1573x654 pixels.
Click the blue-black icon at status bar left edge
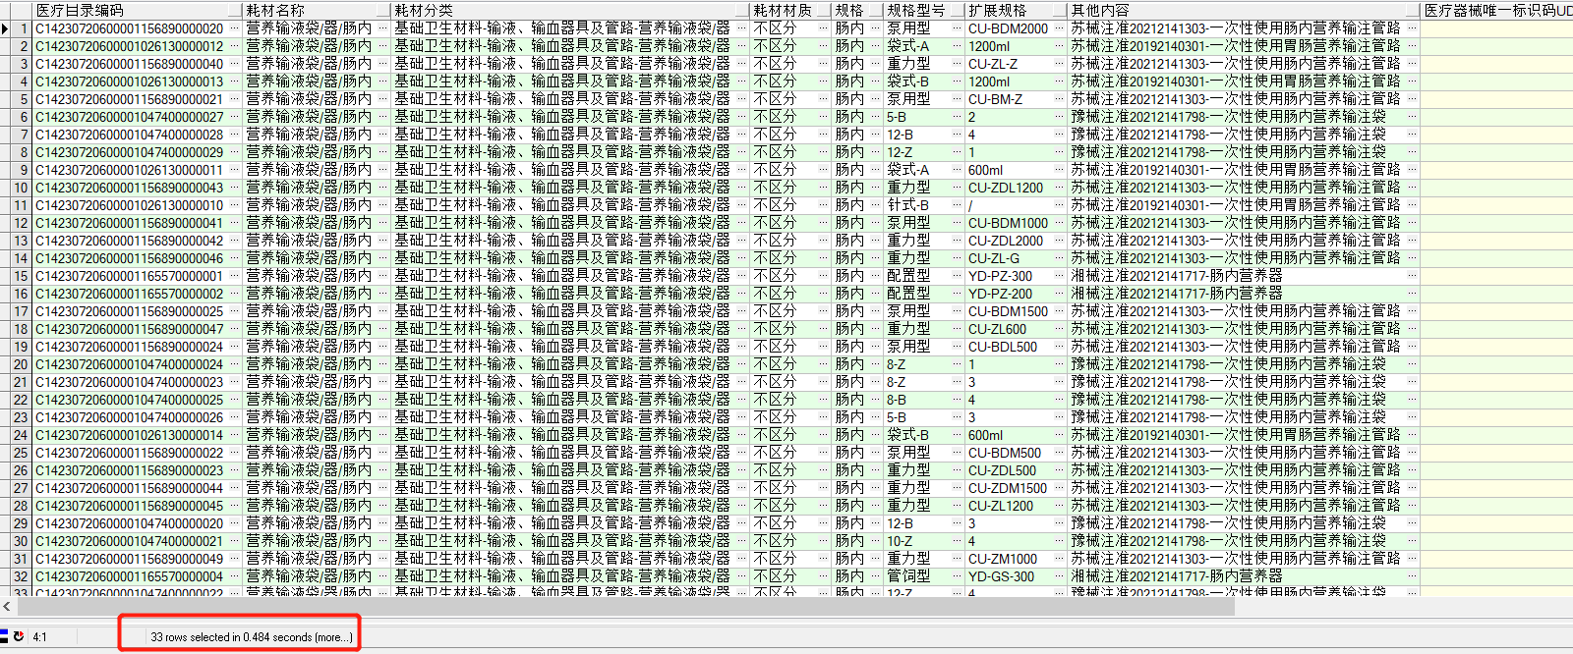pos(5,636)
